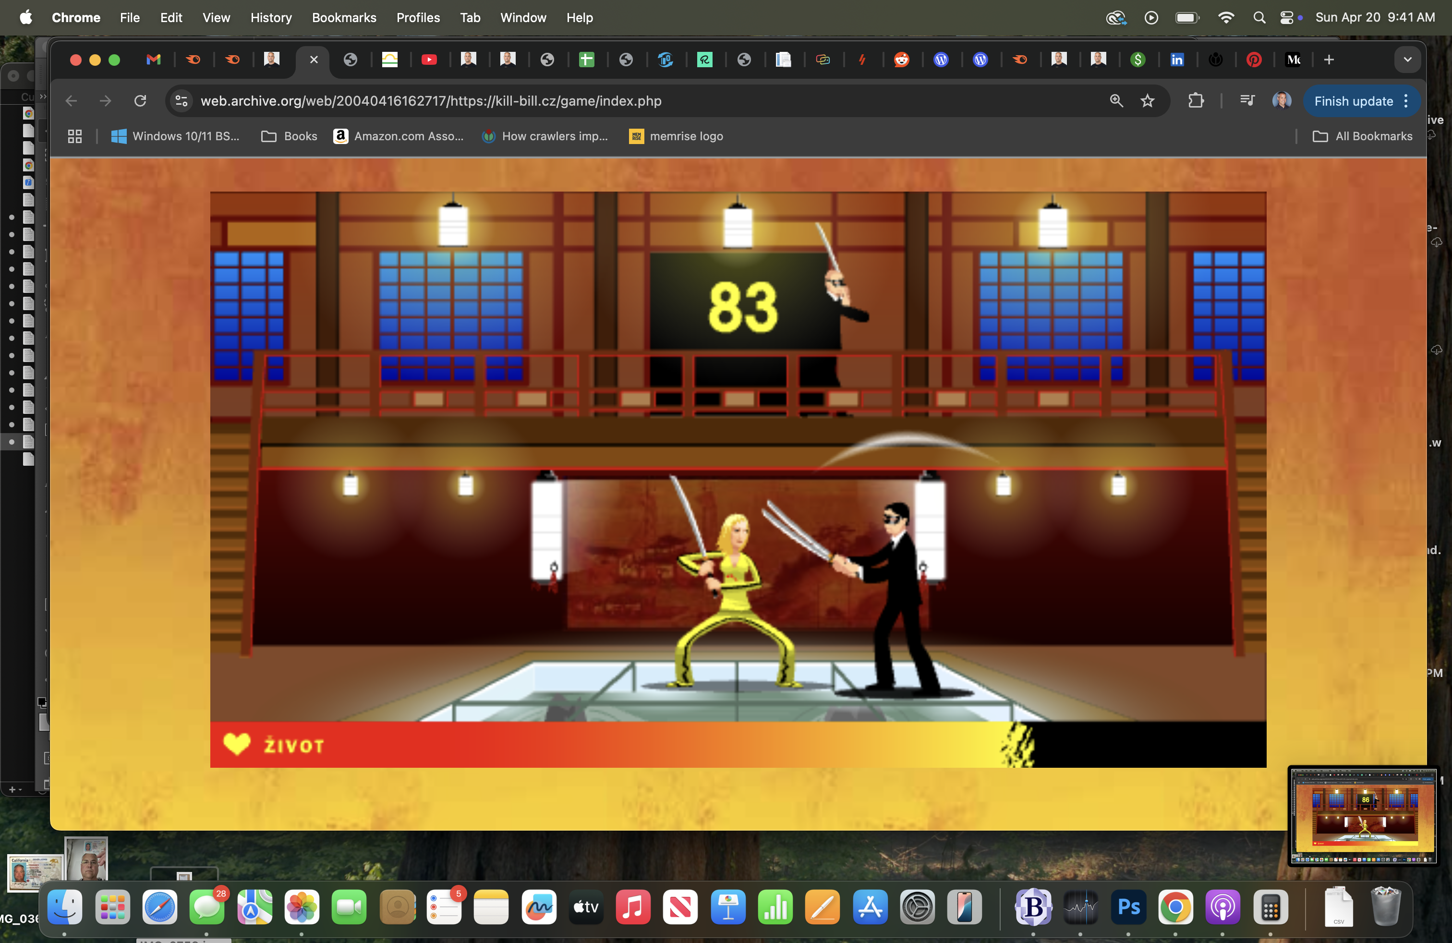Switch to the Pinterest tab
1452x943 pixels.
coord(1254,60)
